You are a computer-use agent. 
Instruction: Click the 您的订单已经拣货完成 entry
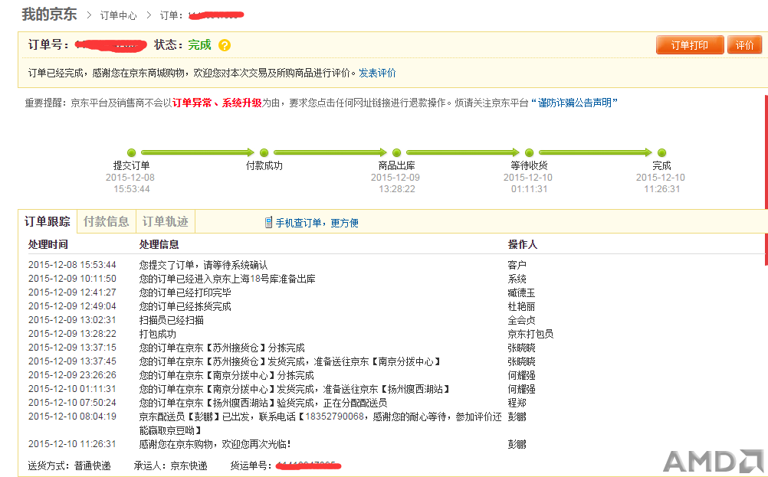(x=185, y=306)
